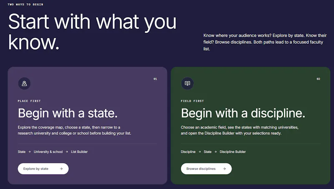Click "List Builder" step text
This screenshot has width=334, height=189.
tap(79, 152)
